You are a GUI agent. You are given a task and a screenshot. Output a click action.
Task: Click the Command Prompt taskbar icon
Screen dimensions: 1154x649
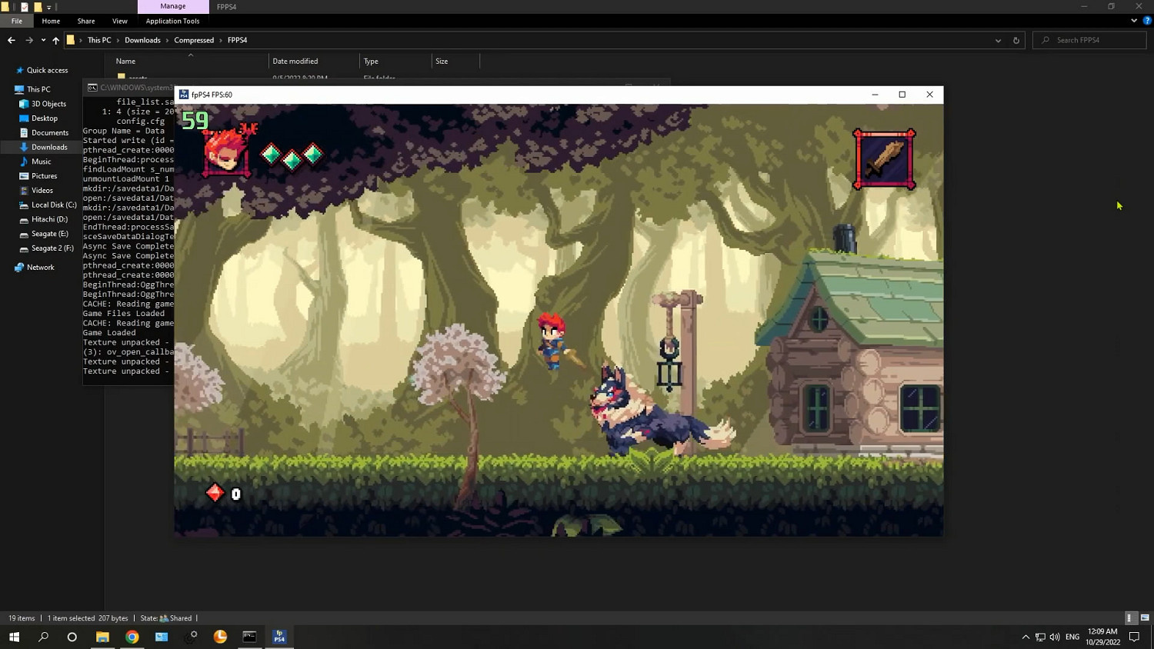pyautogui.click(x=249, y=637)
